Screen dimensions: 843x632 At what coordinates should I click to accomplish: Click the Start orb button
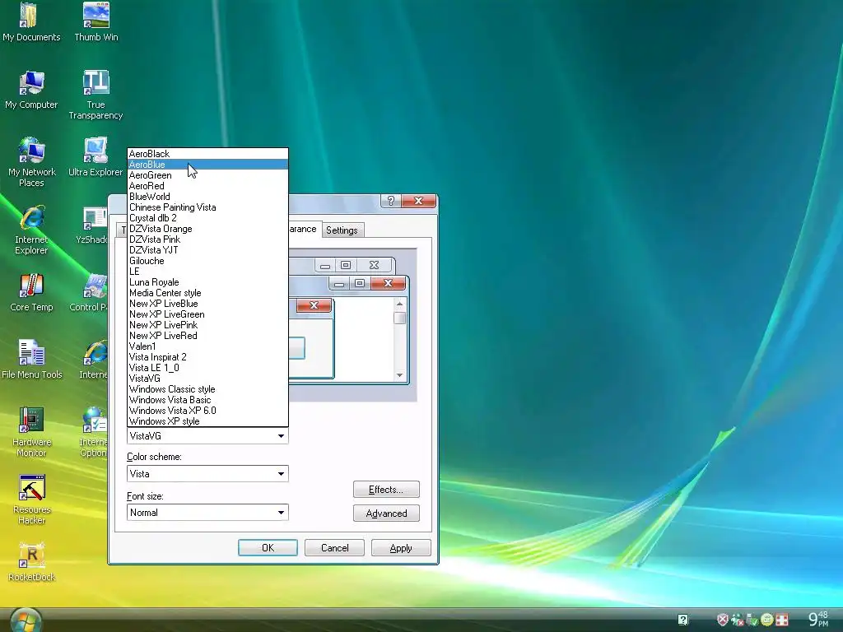(x=26, y=622)
